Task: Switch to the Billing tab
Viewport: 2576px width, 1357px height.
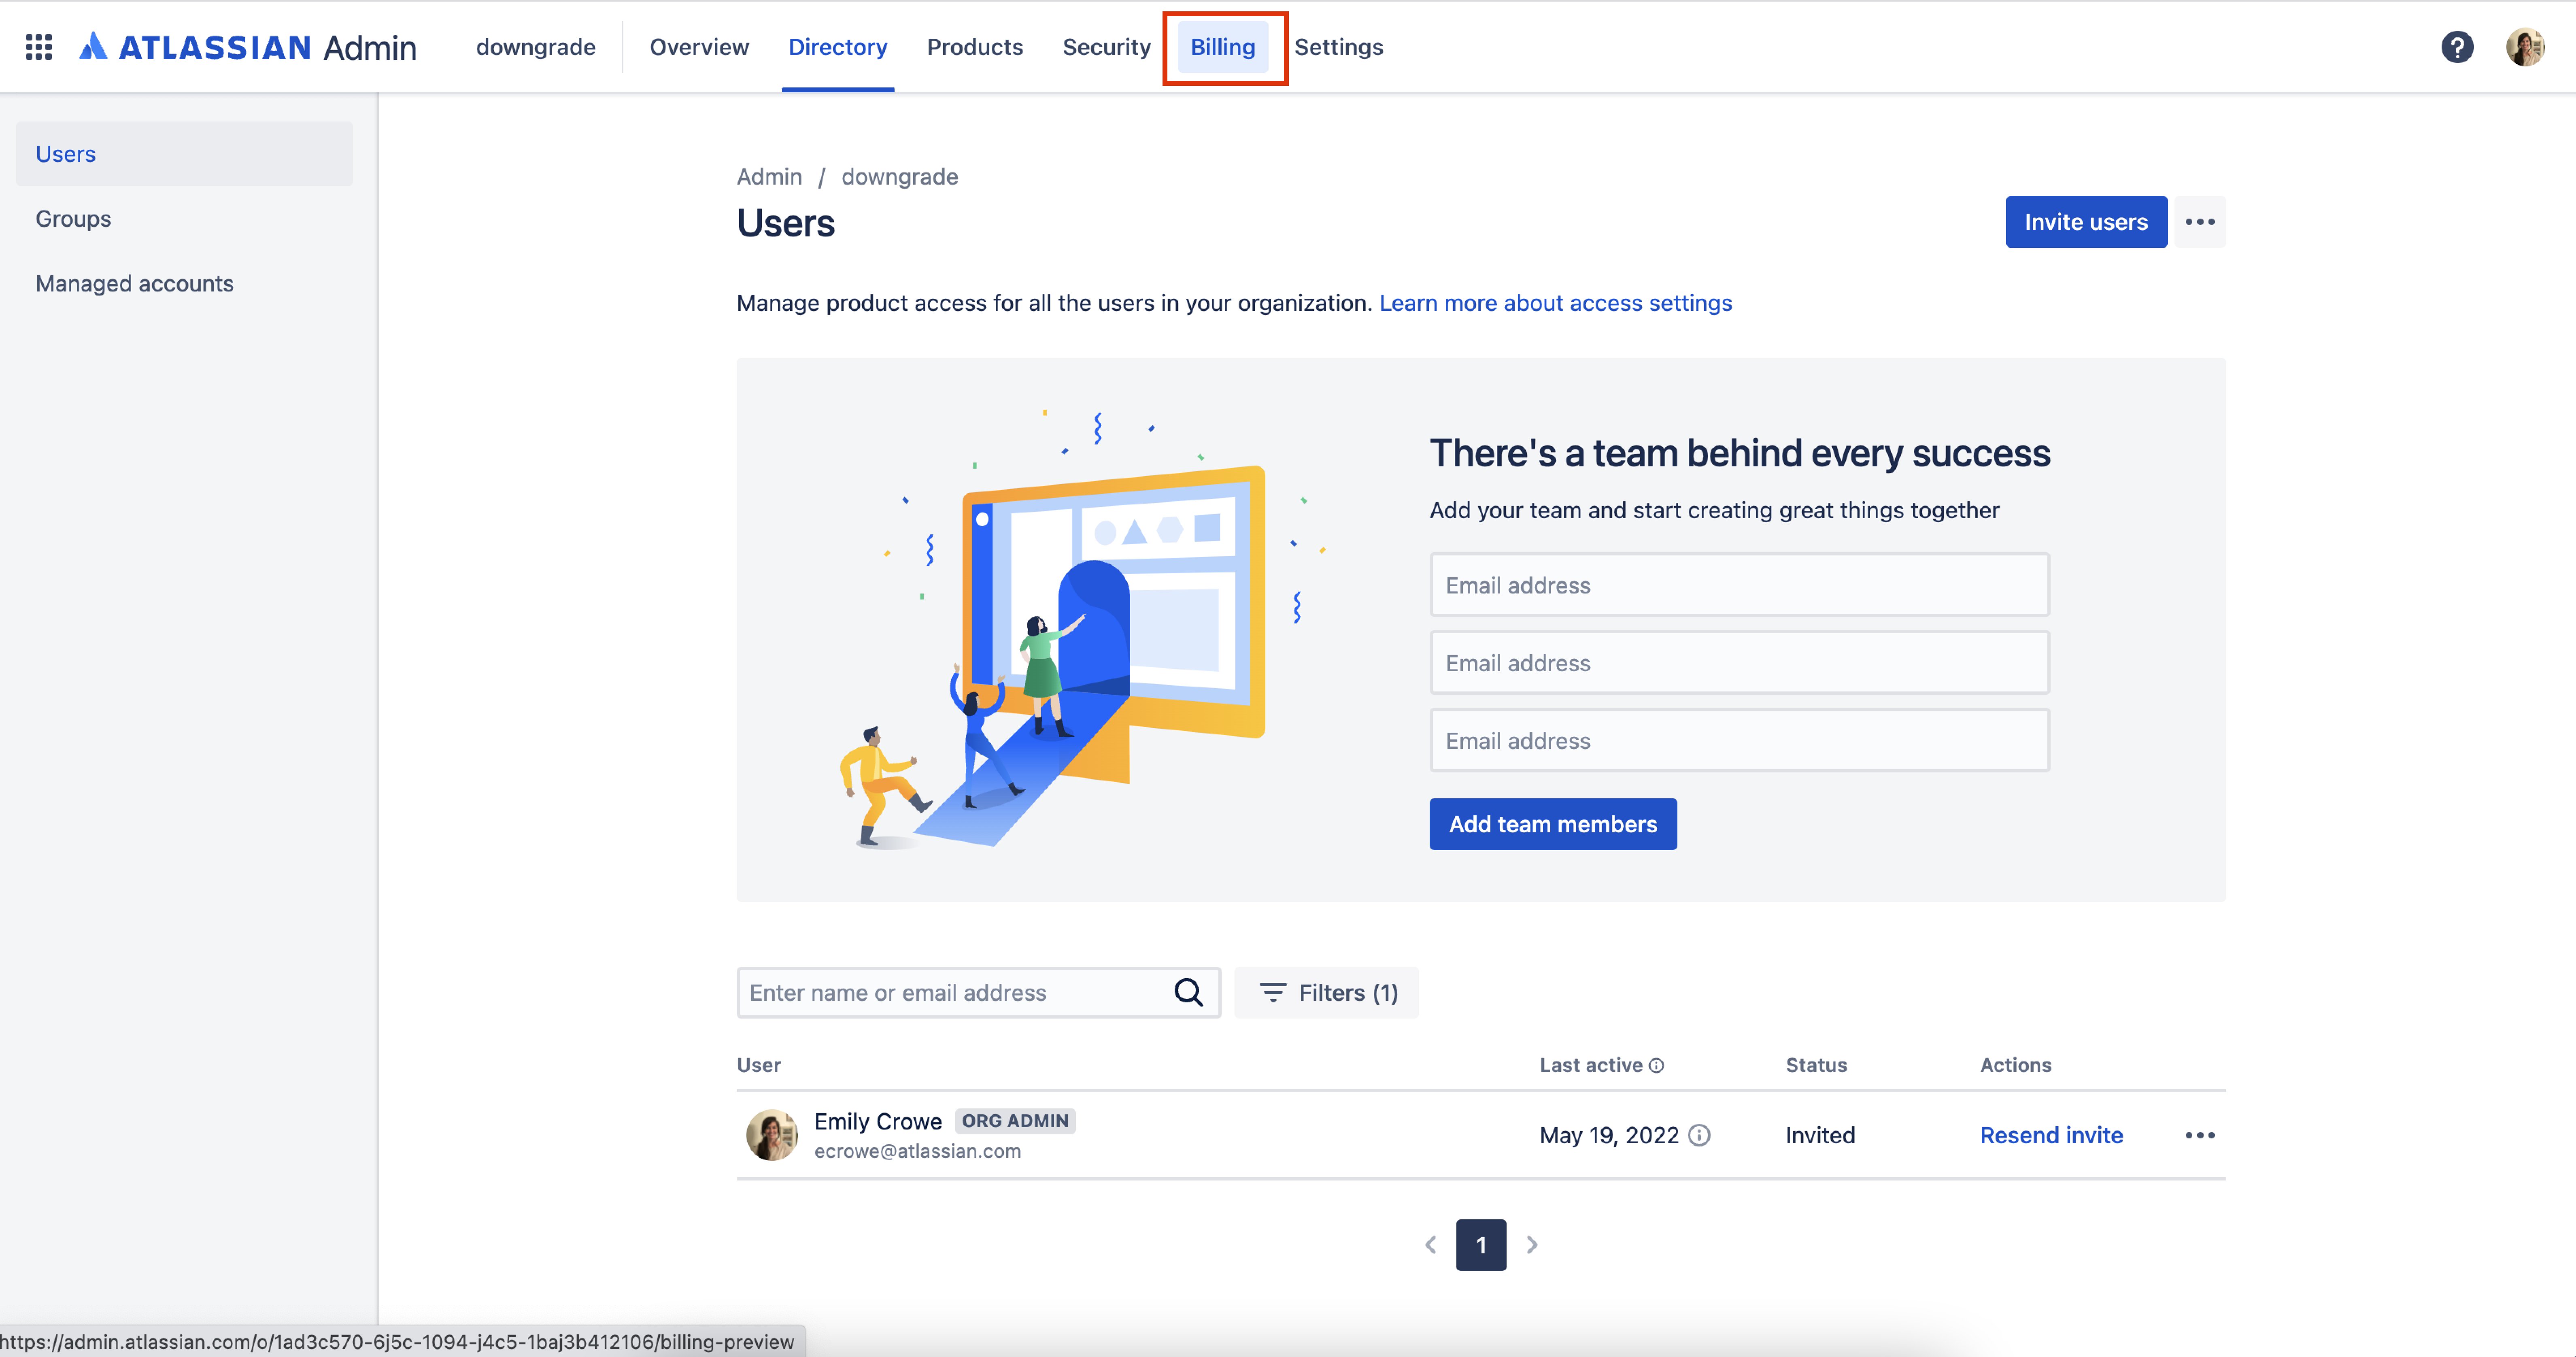Action: click(x=1223, y=47)
